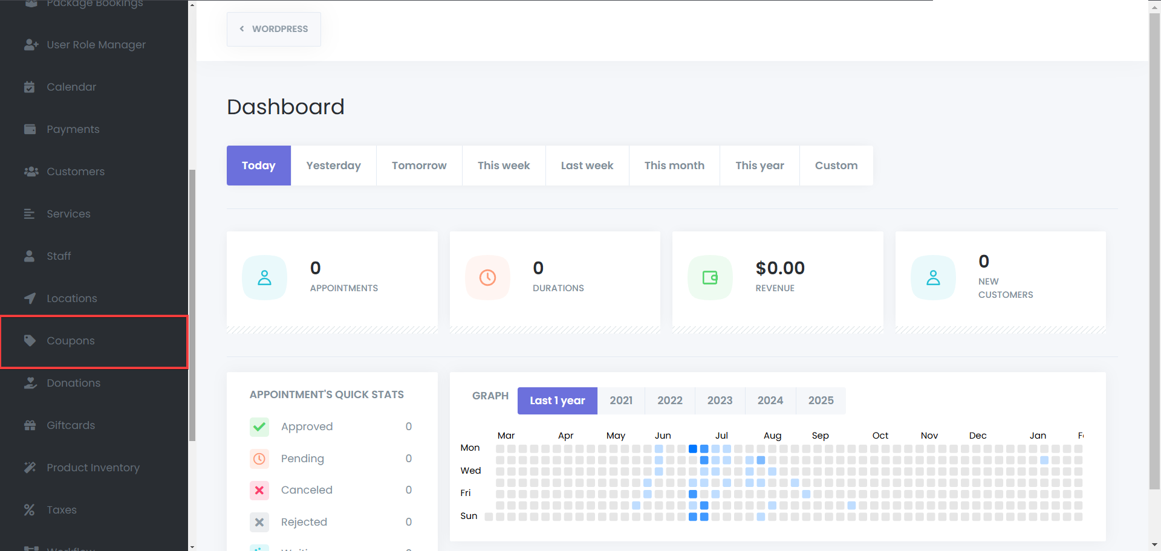The image size is (1161, 551).
Task: Show the 2023 graph year
Action: 720,401
